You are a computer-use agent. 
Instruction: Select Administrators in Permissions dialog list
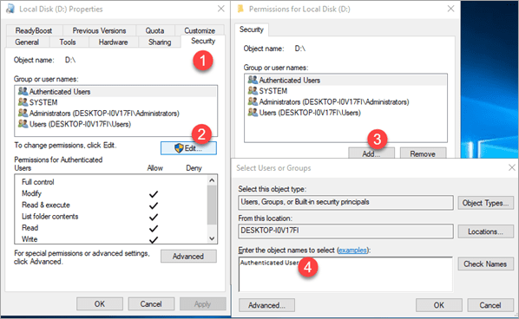[346, 101]
